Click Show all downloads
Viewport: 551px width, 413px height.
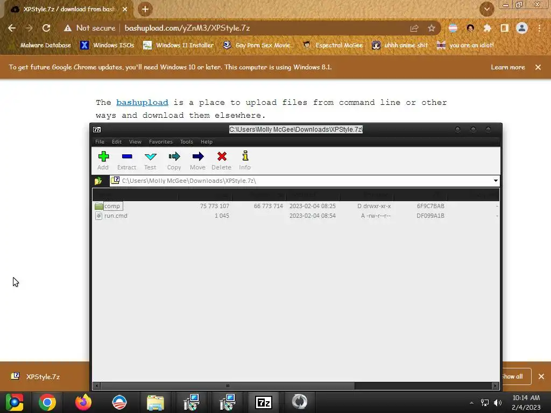click(x=515, y=376)
